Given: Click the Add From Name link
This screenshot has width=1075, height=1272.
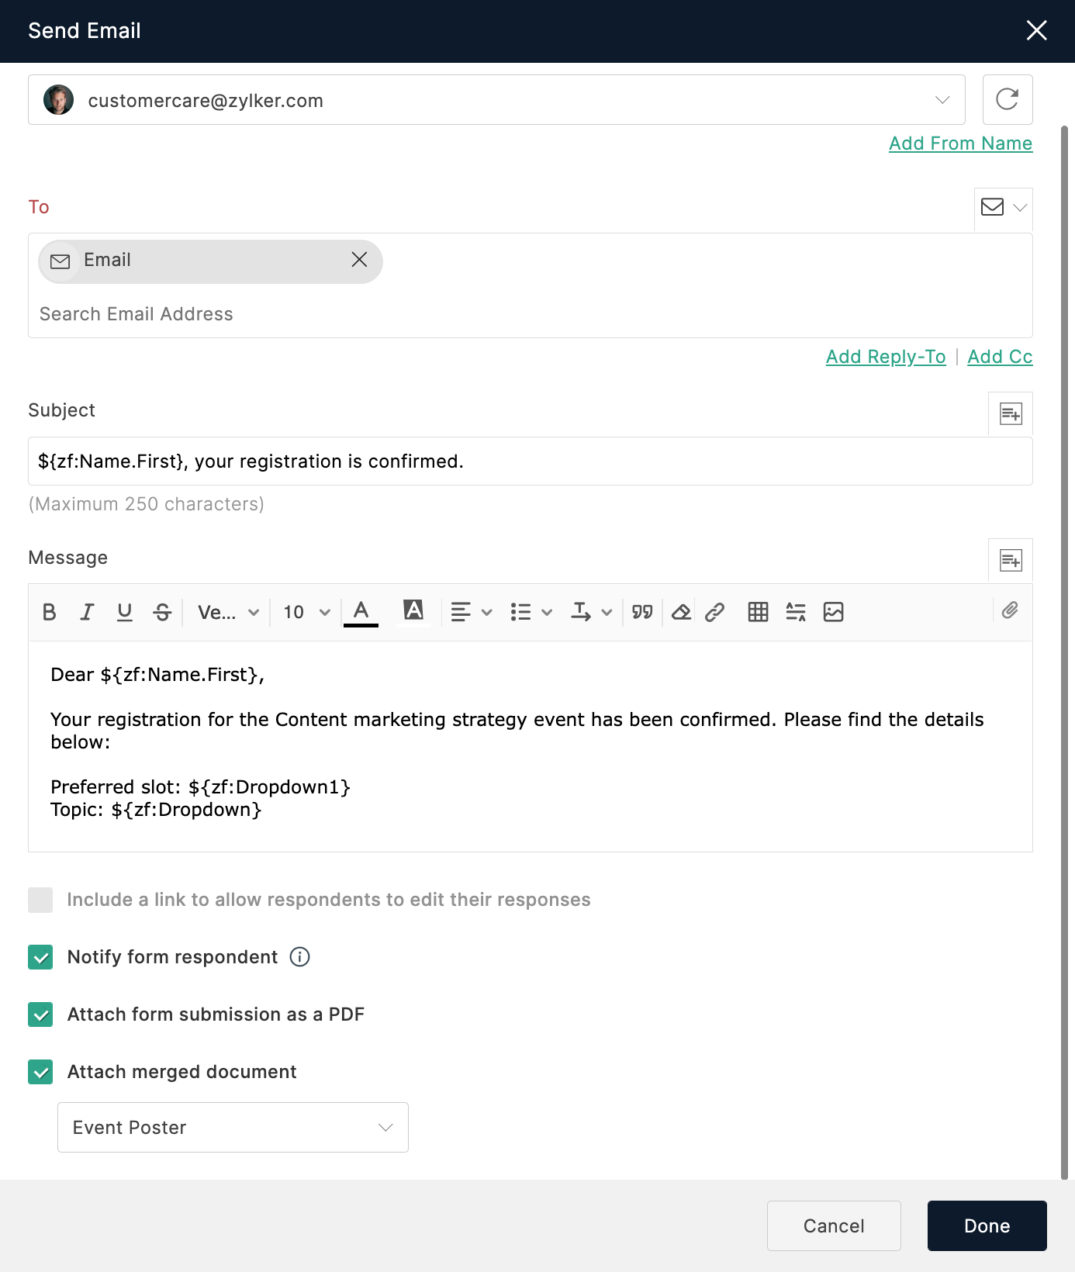Looking at the screenshot, I should [960, 143].
